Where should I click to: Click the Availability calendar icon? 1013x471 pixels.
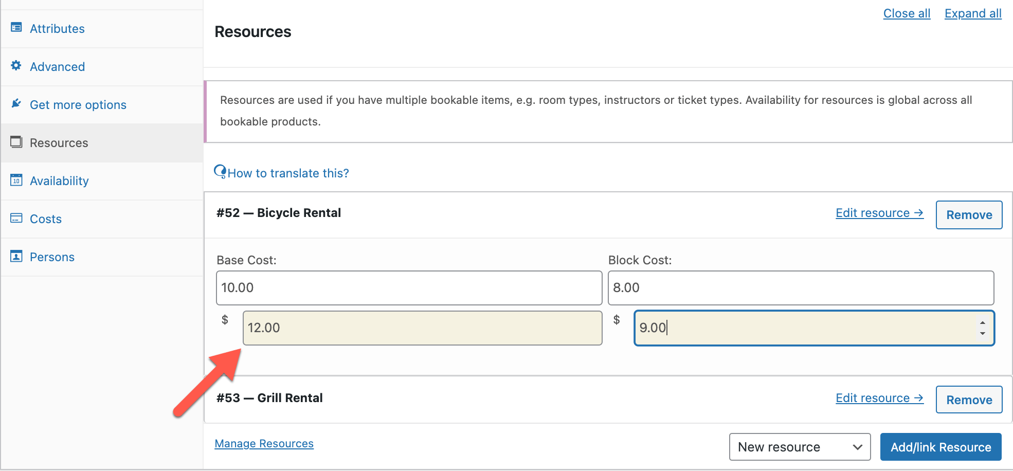pyautogui.click(x=16, y=180)
